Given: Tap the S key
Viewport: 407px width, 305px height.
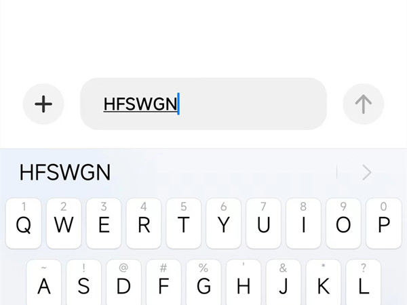Looking at the screenshot, I should tap(84, 282).
